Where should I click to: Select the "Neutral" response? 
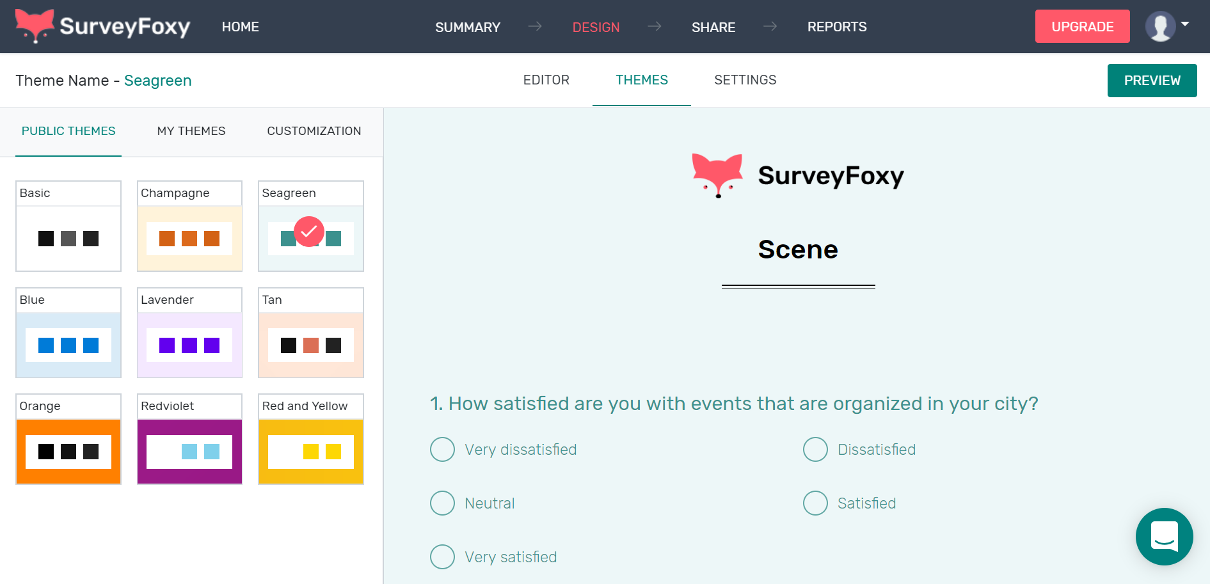click(x=442, y=503)
